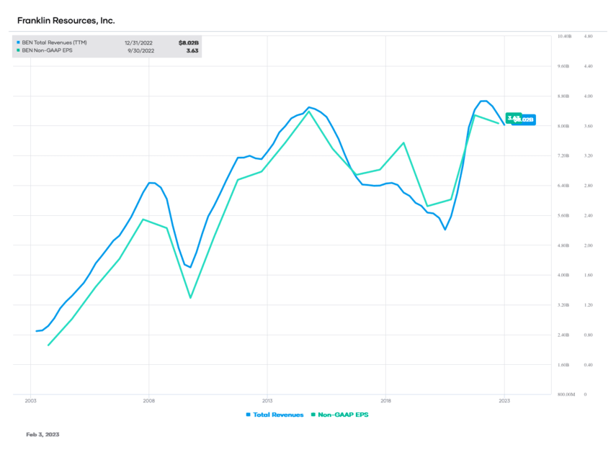Click the 9/30/2022 date in legend

140,50
